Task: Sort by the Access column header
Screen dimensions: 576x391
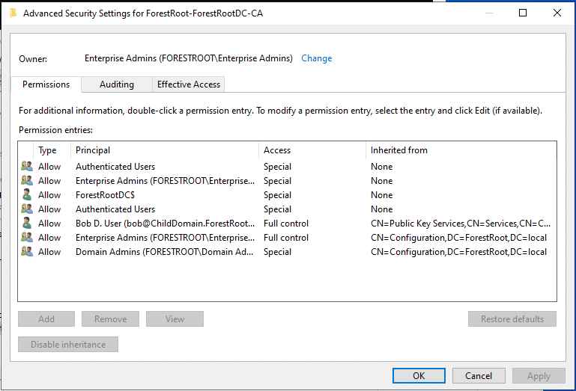Action: click(312, 150)
